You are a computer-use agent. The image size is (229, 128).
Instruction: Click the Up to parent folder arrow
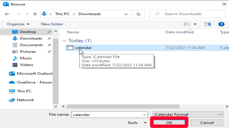coord(35,14)
